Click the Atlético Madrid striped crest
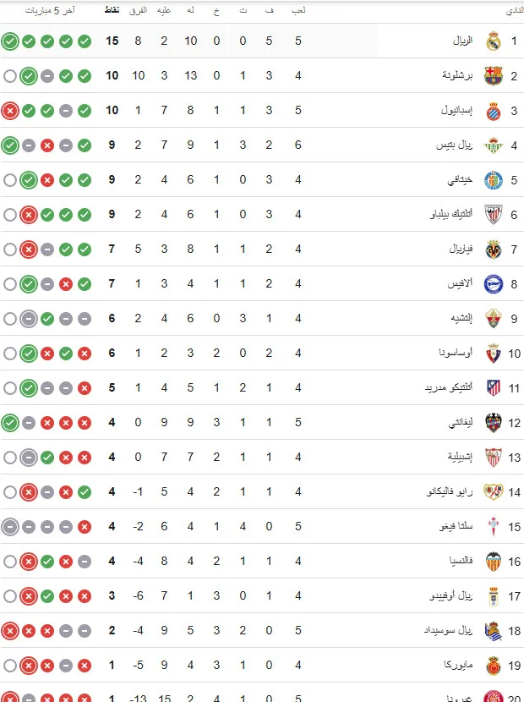 coord(493,387)
